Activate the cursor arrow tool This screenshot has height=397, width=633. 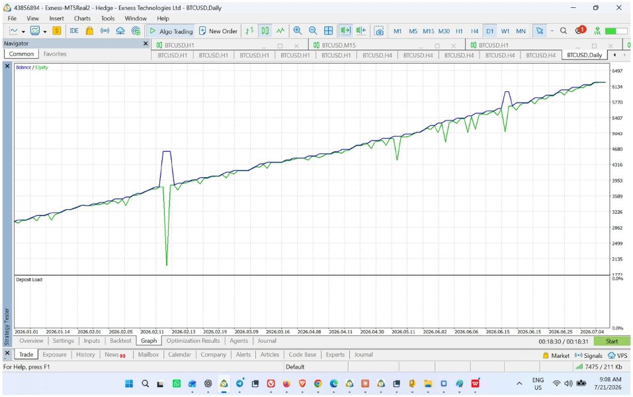click(x=539, y=30)
